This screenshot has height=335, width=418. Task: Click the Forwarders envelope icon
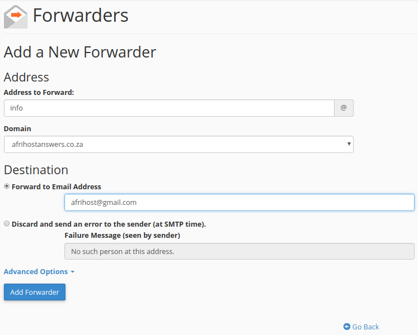(x=15, y=16)
